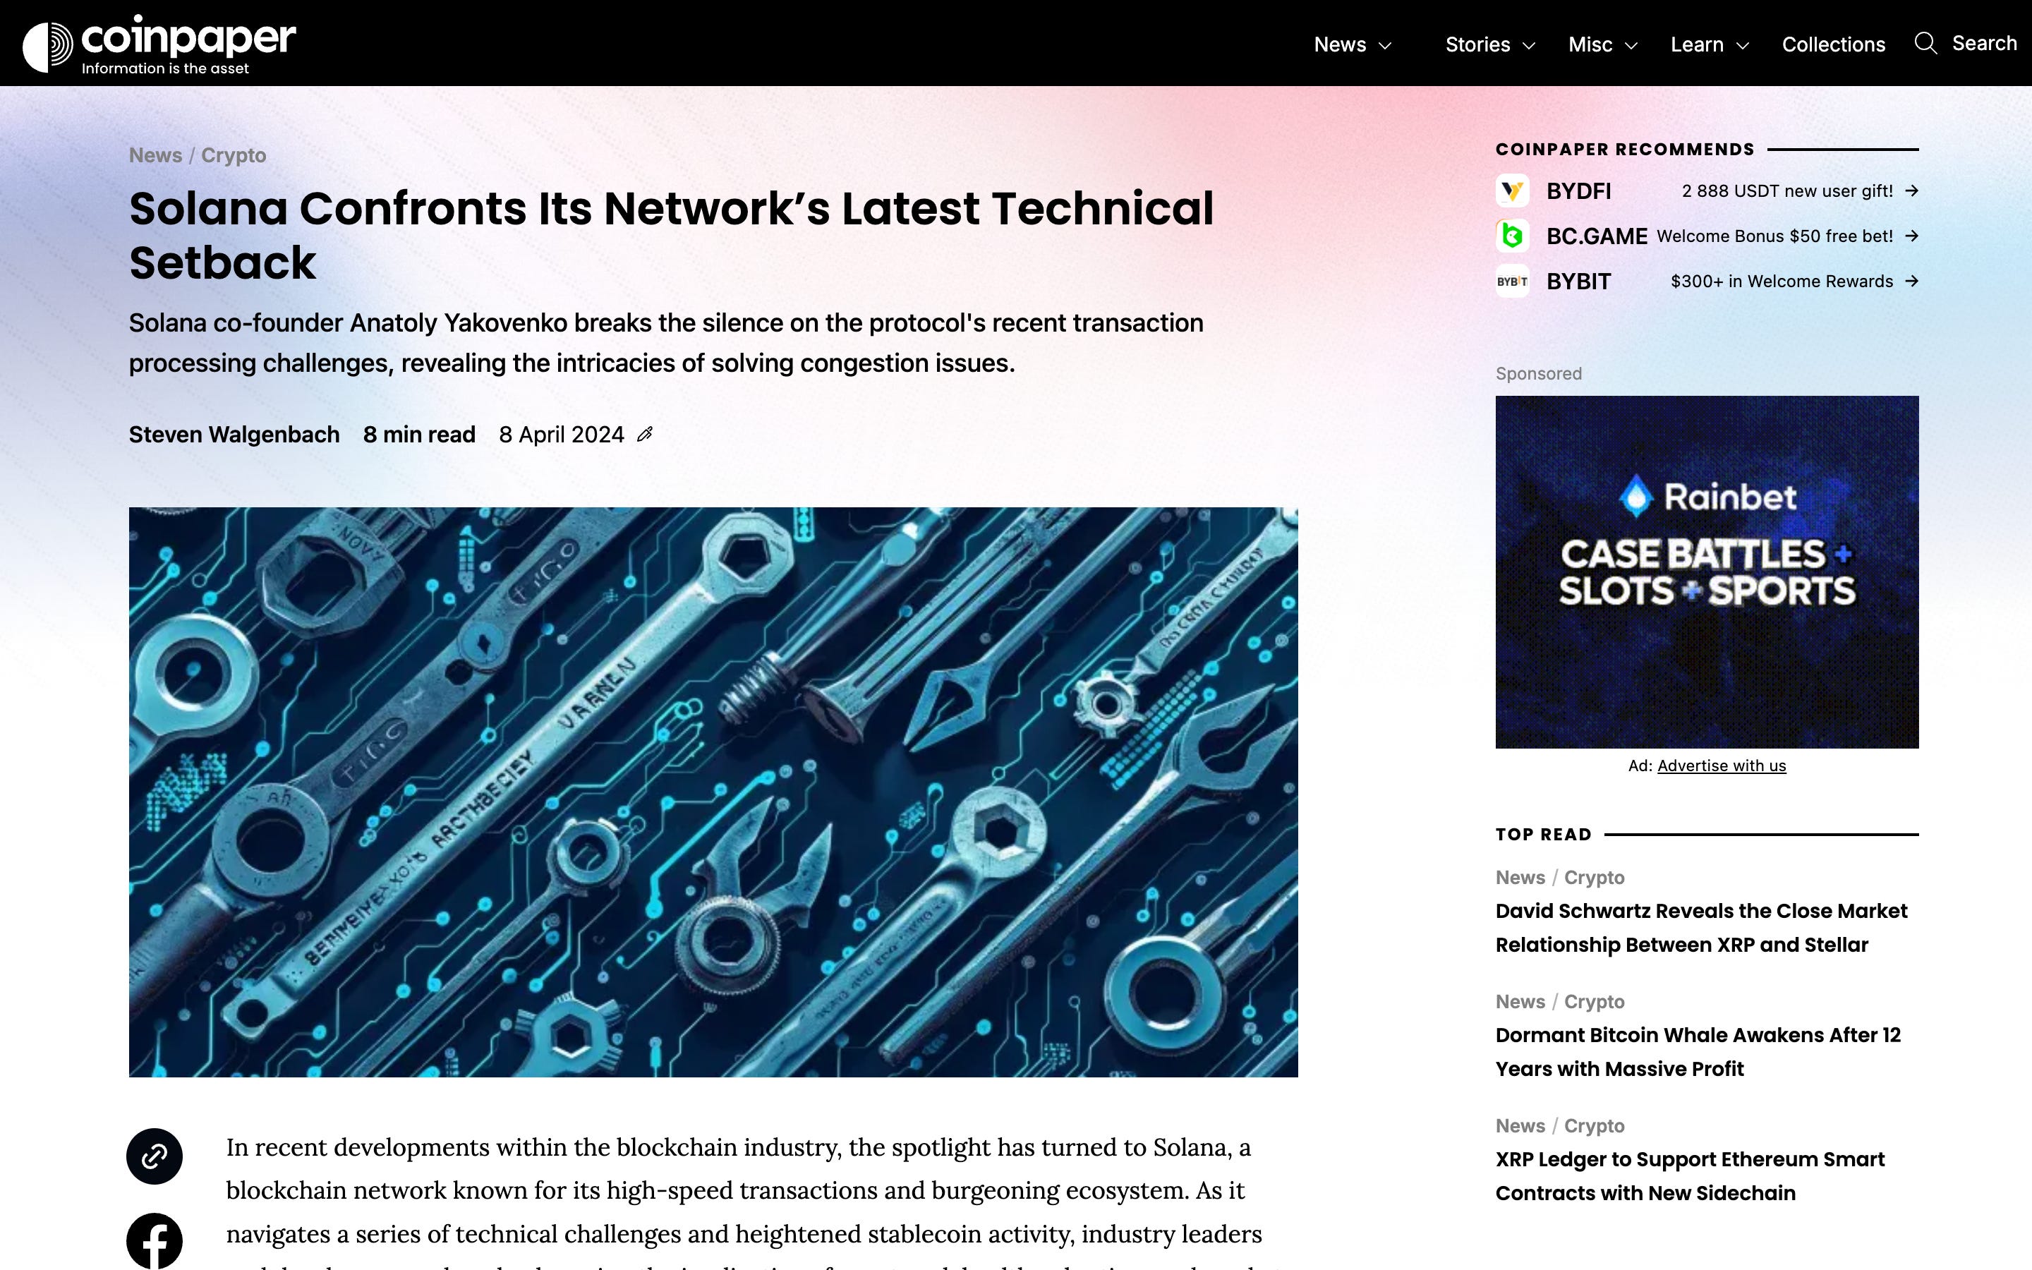Open author Steven Walgenbach's profile
Screen dimensions: 2032x1270
(234, 434)
